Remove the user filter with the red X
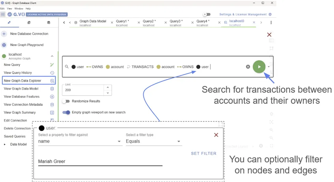Image resolution: width=334 pixels, height=182 pixels. 216,135
